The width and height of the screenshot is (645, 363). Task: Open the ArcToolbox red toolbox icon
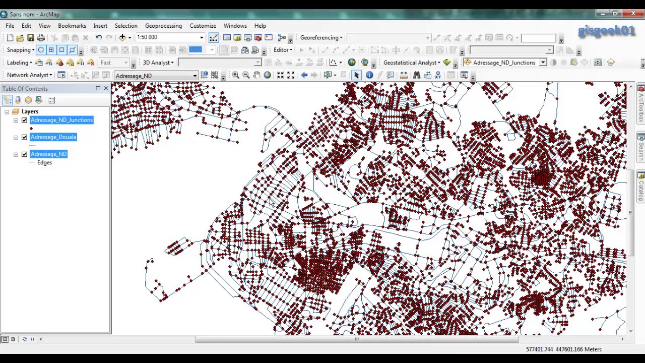pyautogui.click(x=258, y=37)
